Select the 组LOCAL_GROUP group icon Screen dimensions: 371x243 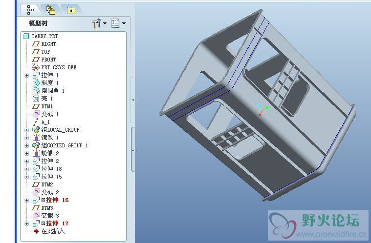pyautogui.click(x=36, y=130)
